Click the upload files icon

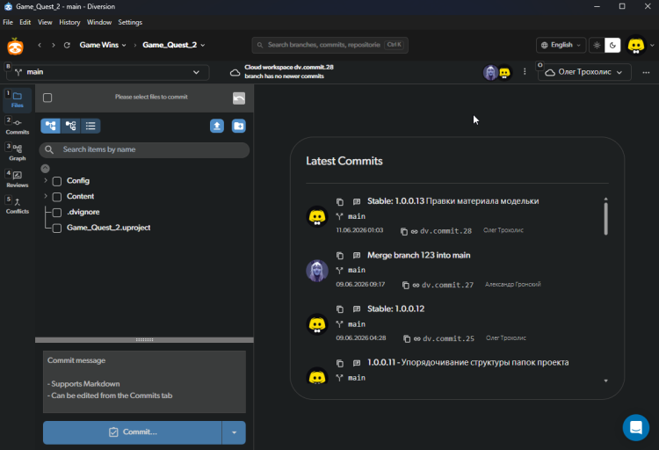pyautogui.click(x=217, y=126)
